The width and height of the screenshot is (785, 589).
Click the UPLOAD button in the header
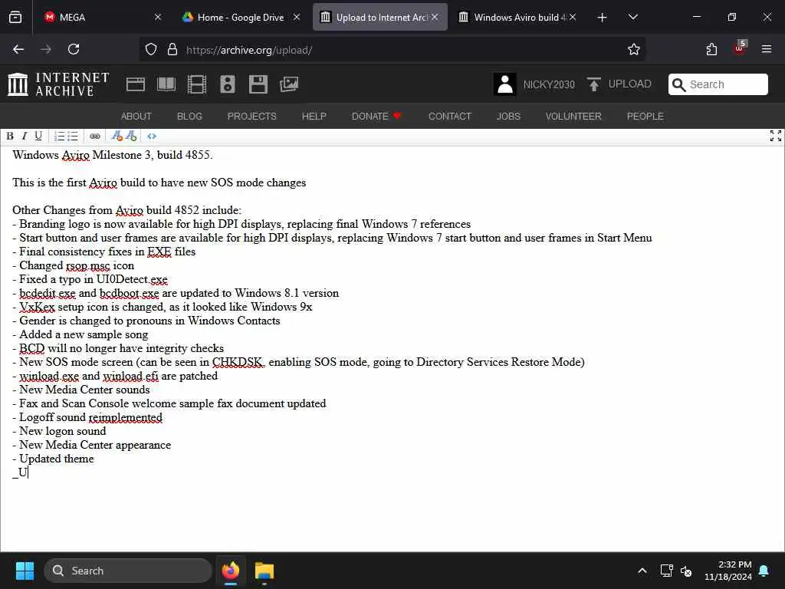point(619,84)
